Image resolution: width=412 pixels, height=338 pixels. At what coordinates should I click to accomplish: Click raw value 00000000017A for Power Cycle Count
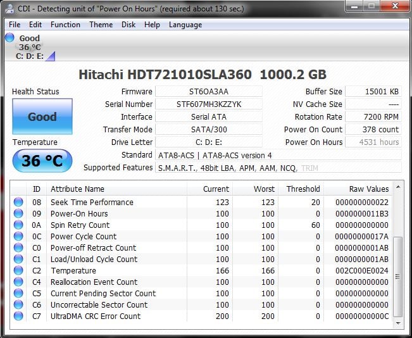coord(362,236)
